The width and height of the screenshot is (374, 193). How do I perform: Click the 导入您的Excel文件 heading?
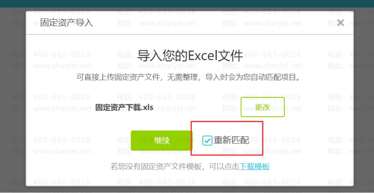[x=190, y=56]
